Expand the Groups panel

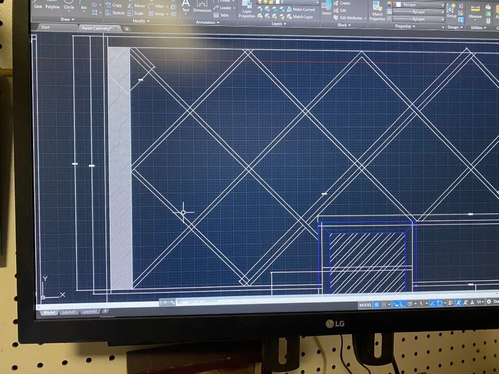(x=455, y=28)
